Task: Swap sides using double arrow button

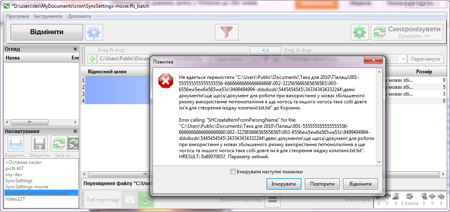Action: [265, 50]
